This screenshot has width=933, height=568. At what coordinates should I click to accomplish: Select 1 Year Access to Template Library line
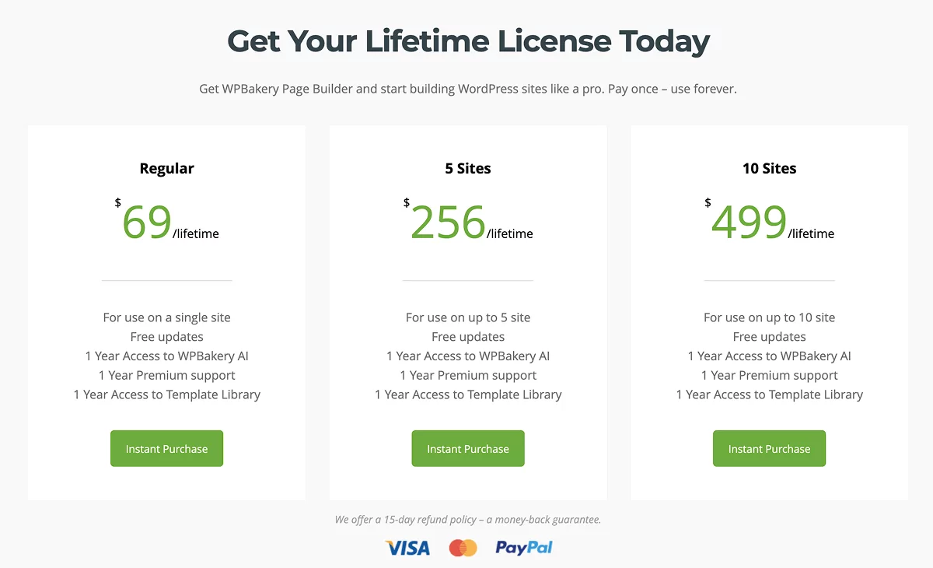166,394
